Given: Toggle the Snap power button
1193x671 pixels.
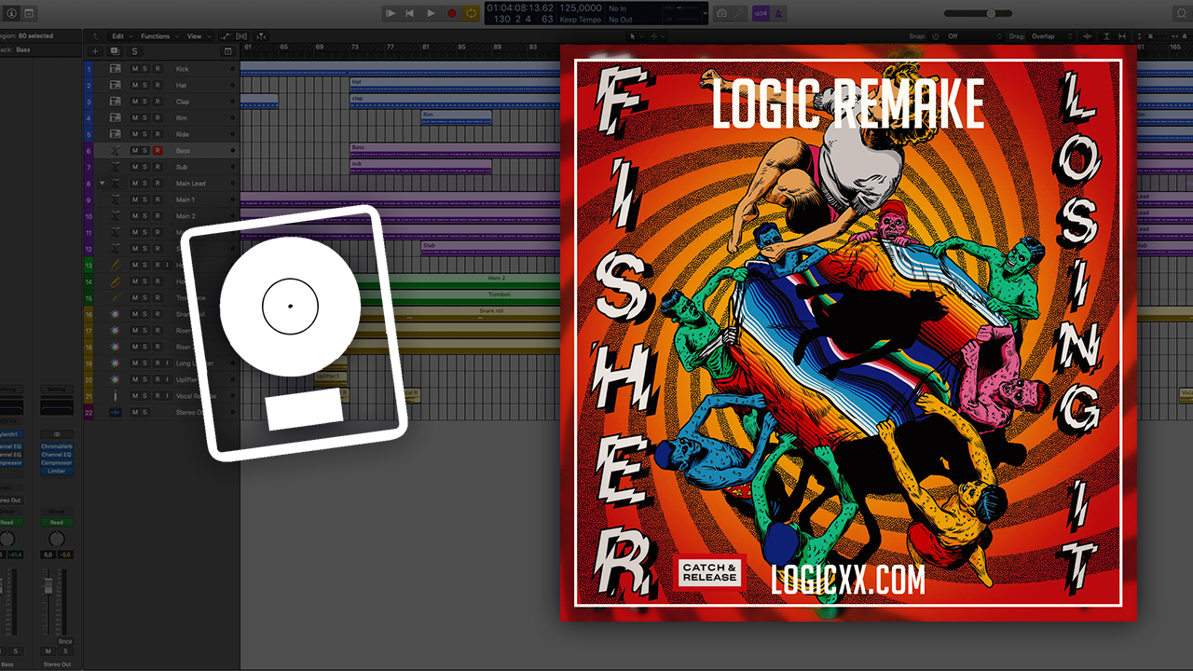Looking at the screenshot, I should (x=935, y=36).
